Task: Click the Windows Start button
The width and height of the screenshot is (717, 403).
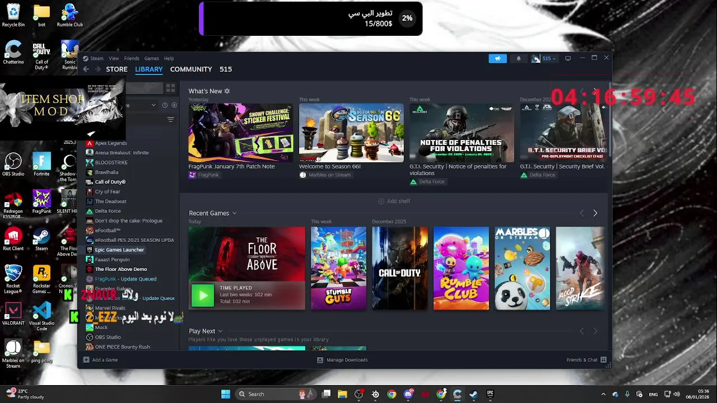Action: (x=226, y=394)
